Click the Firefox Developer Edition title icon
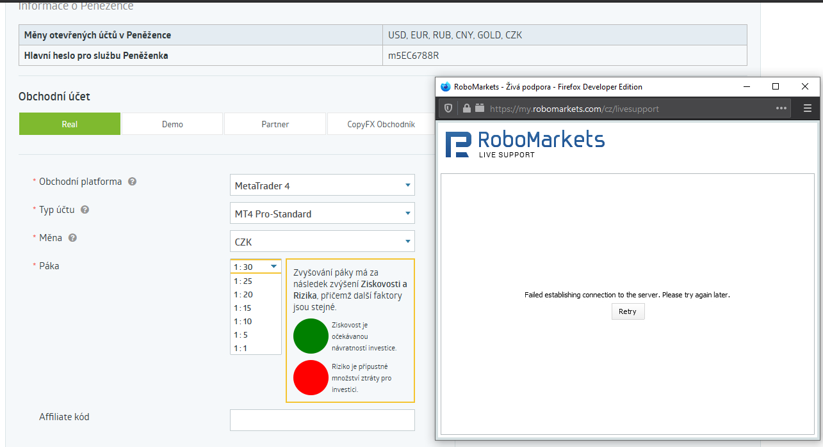This screenshot has width=823, height=447. [446, 86]
